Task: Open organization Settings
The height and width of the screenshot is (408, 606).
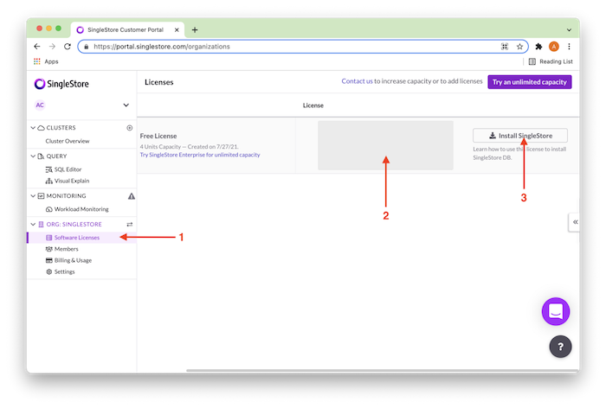Action: click(60, 271)
